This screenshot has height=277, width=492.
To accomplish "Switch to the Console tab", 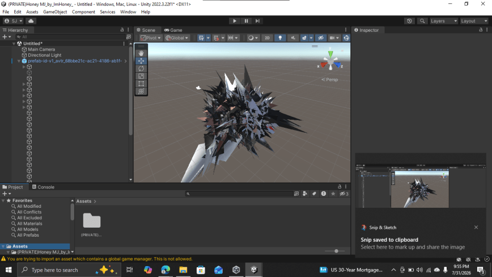I will 43,187.
